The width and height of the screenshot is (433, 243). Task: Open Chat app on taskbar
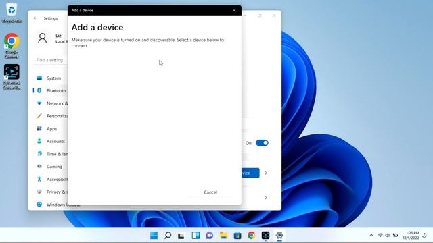210,236
